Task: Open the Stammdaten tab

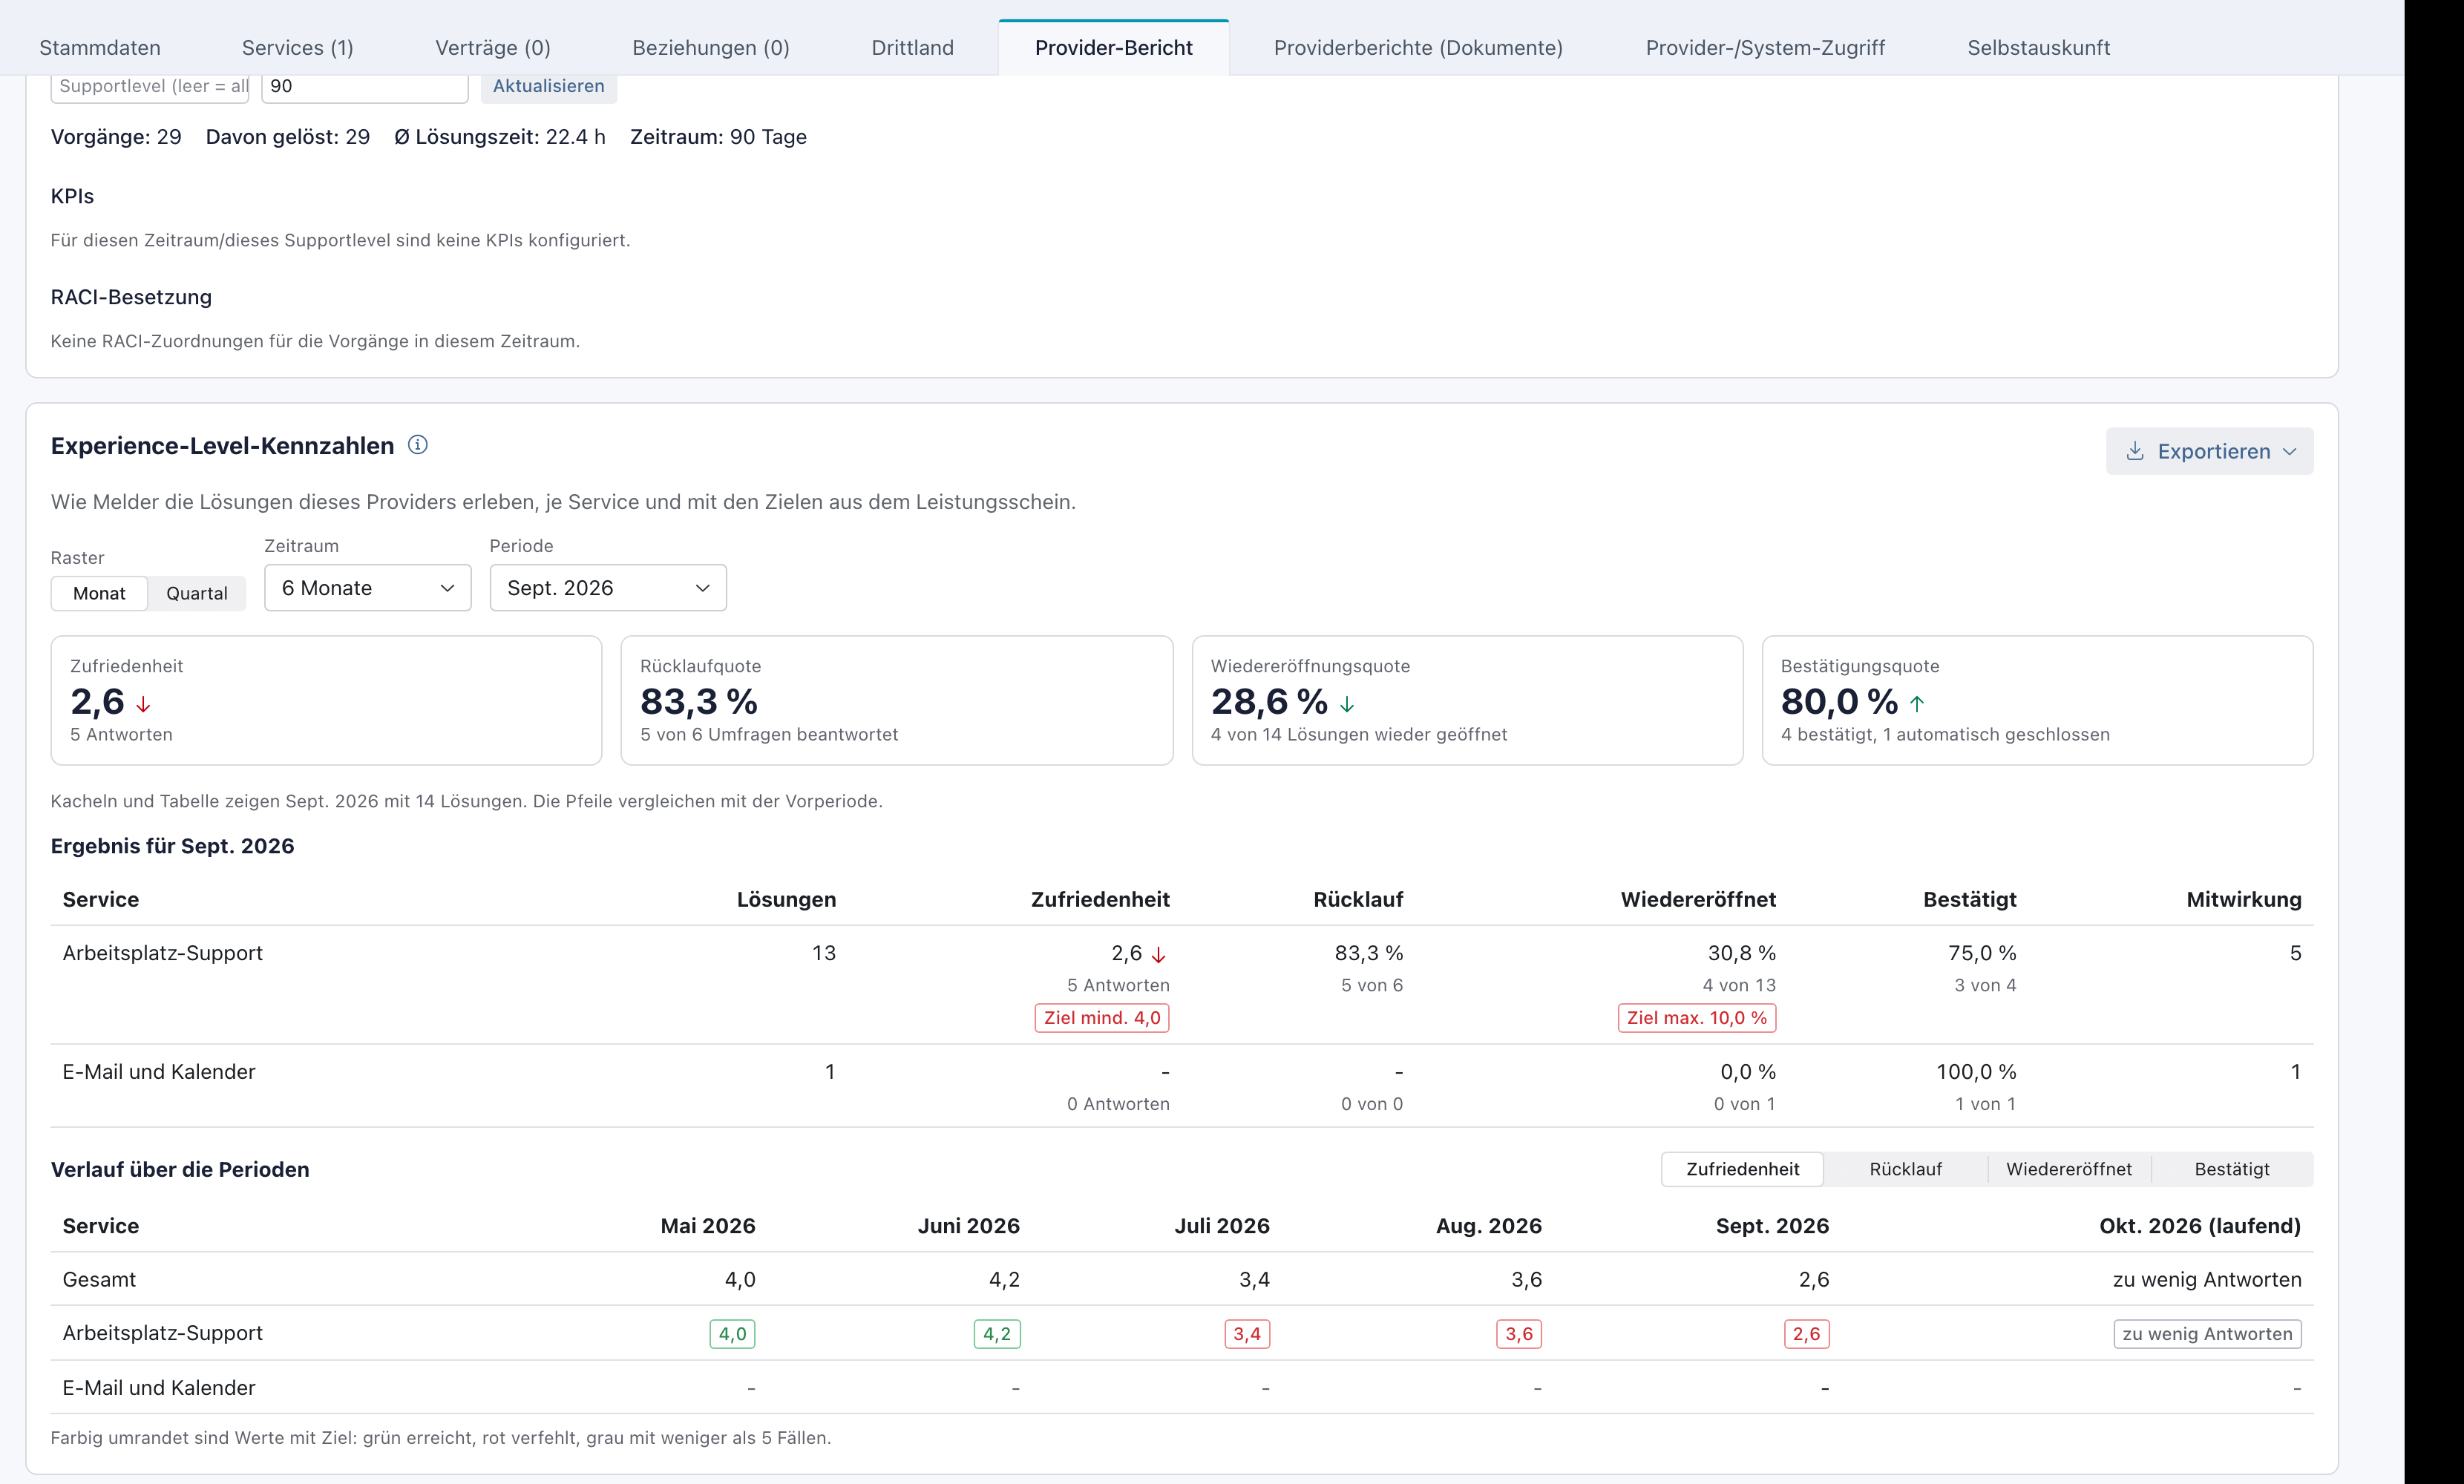Action: (x=100, y=47)
